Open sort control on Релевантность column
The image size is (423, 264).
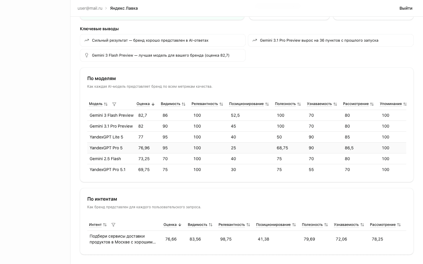[221, 104]
